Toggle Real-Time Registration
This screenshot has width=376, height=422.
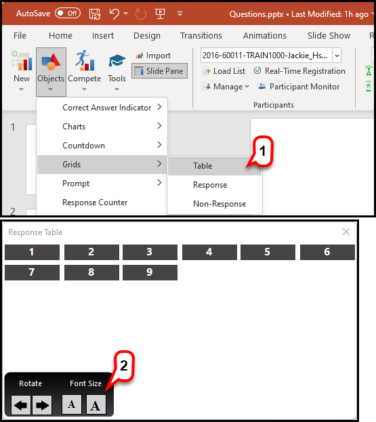[x=299, y=71]
